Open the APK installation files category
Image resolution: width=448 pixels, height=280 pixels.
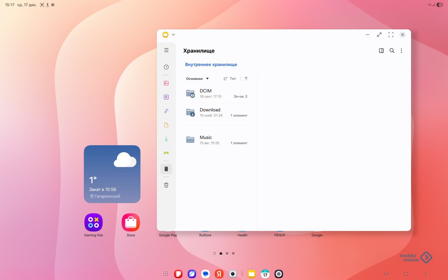point(166,153)
